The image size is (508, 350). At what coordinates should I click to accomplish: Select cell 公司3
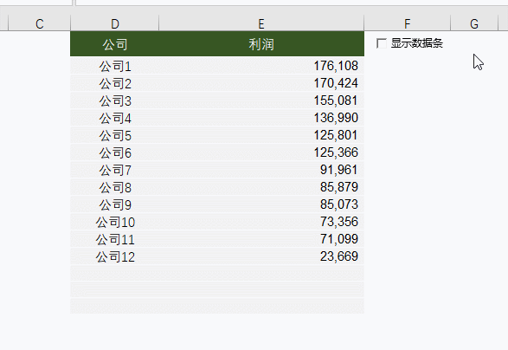click(115, 100)
